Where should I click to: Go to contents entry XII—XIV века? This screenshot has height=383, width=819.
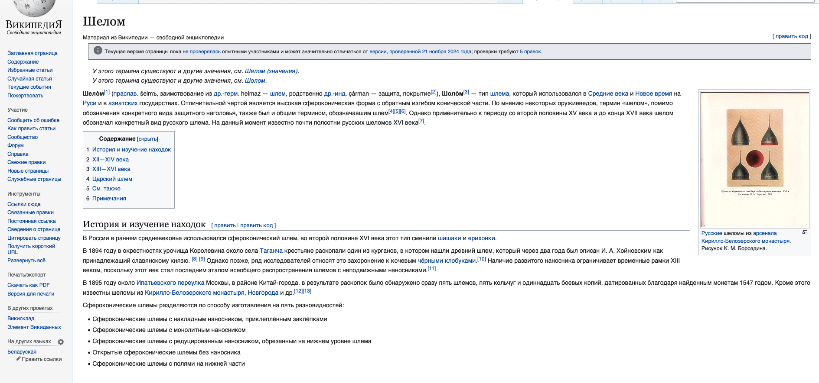(111, 160)
